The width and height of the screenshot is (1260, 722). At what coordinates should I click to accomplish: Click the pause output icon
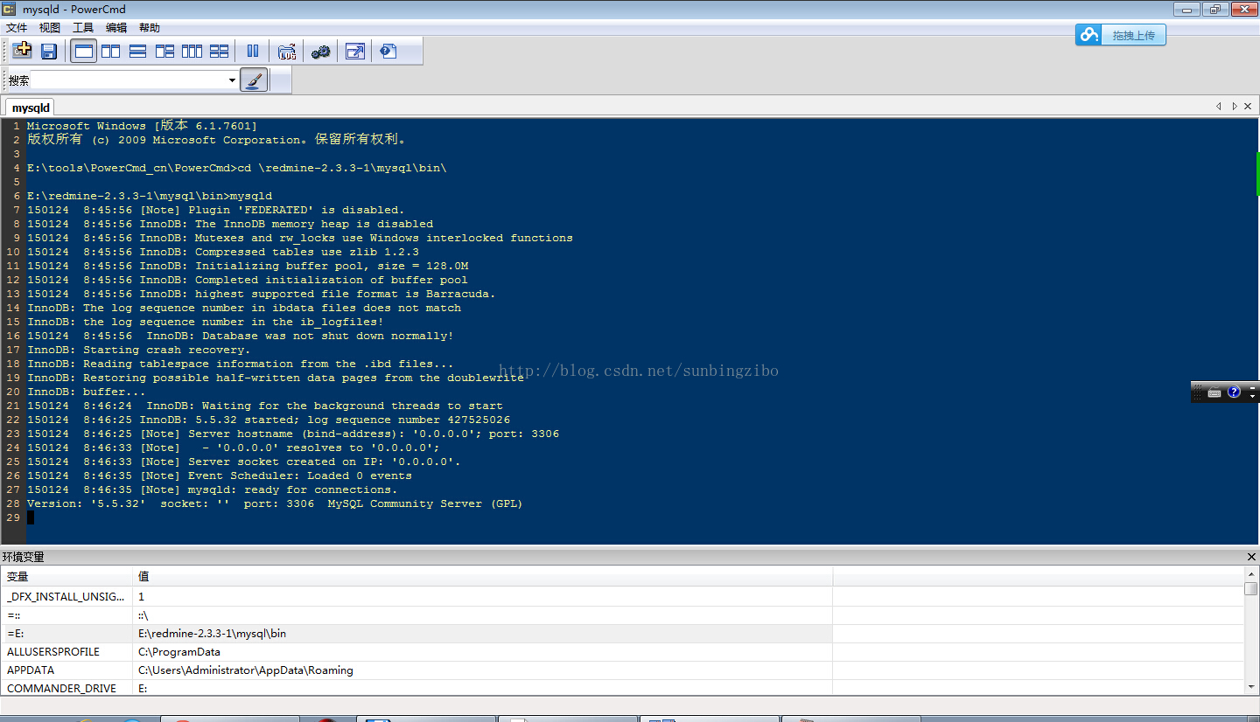[x=253, y=52]
